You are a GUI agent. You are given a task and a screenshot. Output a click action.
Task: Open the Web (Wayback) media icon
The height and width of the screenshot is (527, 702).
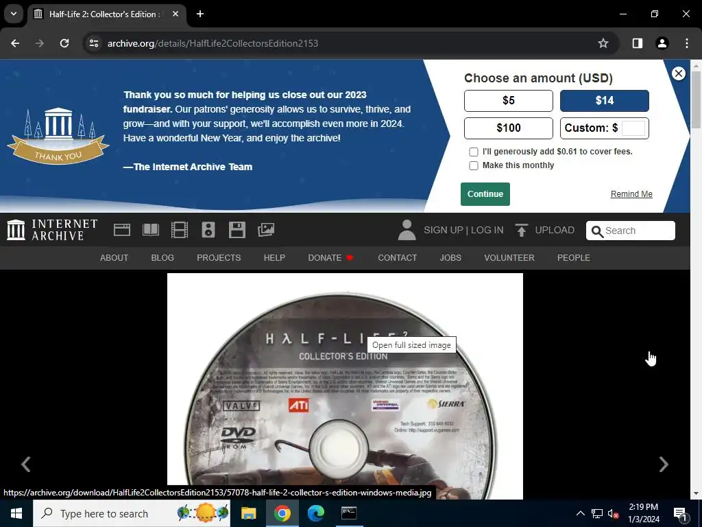click(x=122, y=230)
